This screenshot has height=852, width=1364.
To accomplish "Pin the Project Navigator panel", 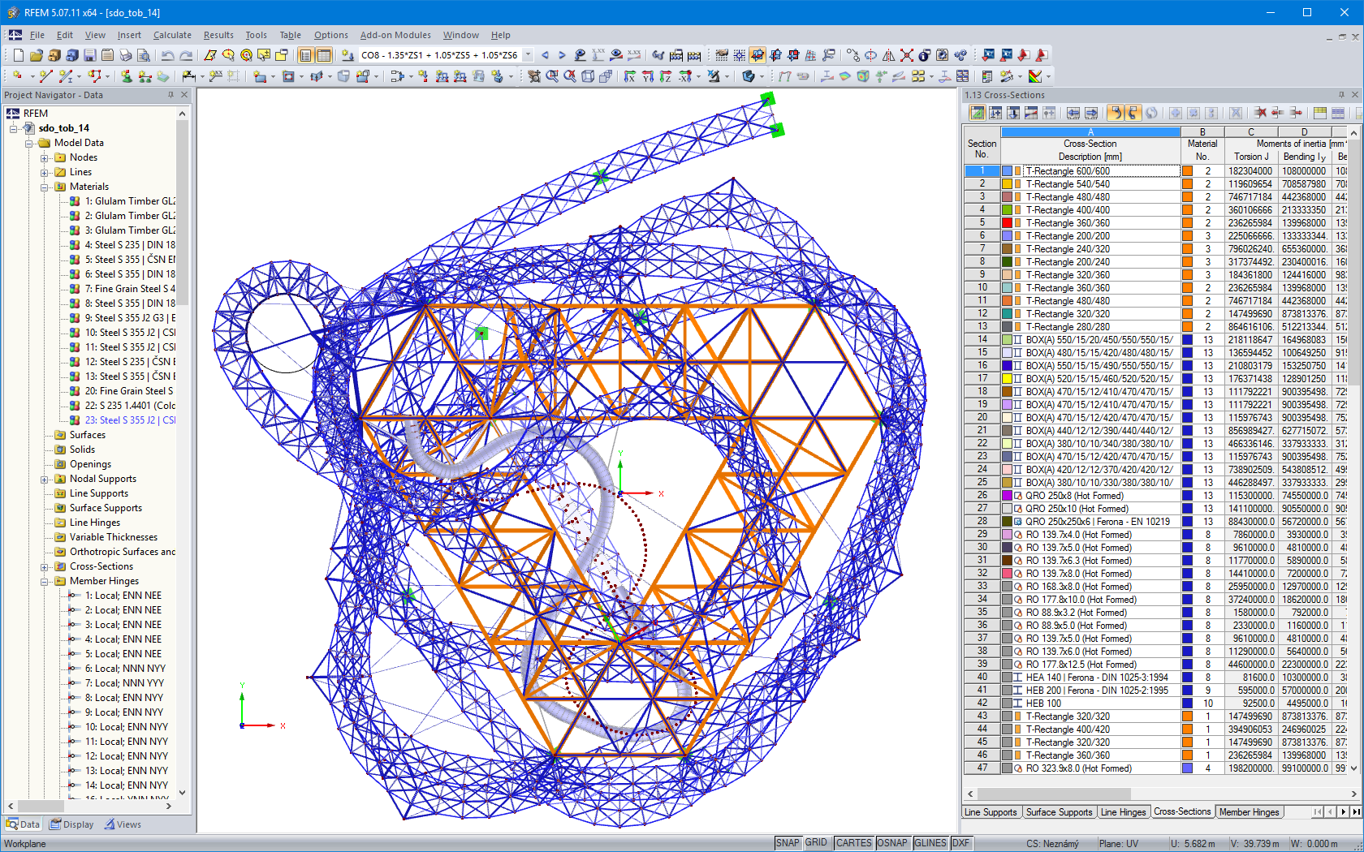I will 170,95.
